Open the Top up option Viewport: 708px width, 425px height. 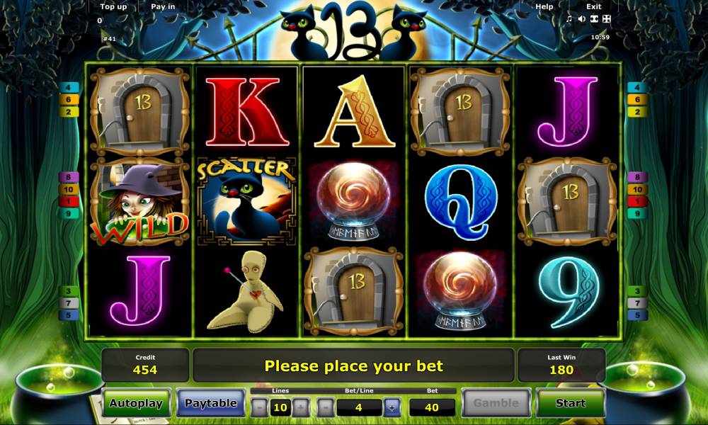coord(113,7)
